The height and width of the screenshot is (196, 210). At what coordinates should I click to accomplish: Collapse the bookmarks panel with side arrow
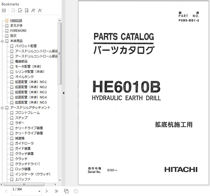pyautogui.click(x=63, y=93)
